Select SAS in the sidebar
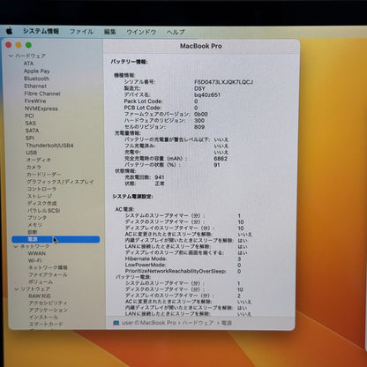 point(30,124)
